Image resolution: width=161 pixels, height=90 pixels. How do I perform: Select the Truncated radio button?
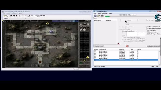pyautogui.click(x=148, y=30)
